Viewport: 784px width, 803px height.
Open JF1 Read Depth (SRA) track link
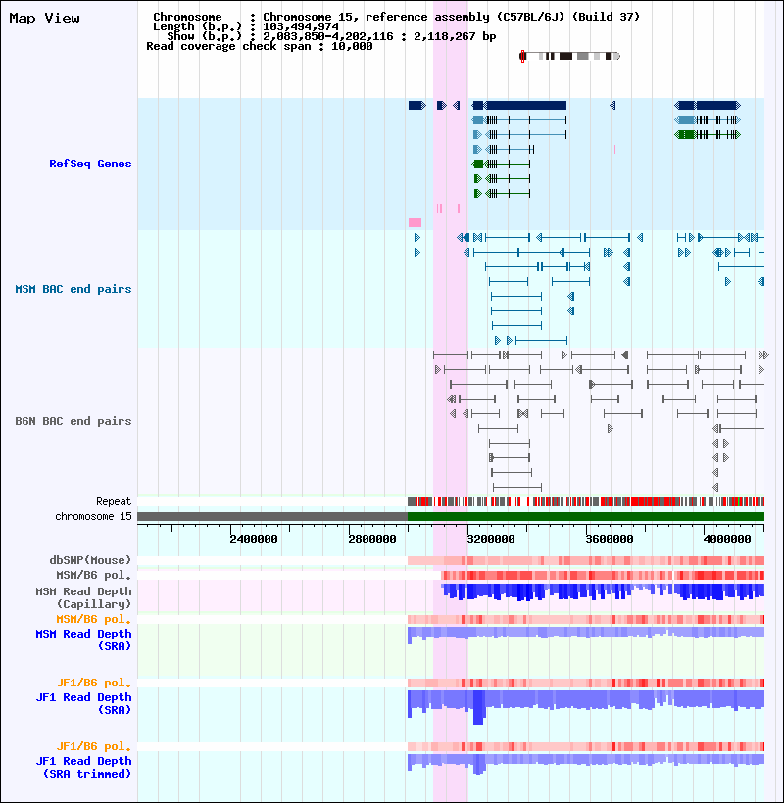click(x=83, y=703)
